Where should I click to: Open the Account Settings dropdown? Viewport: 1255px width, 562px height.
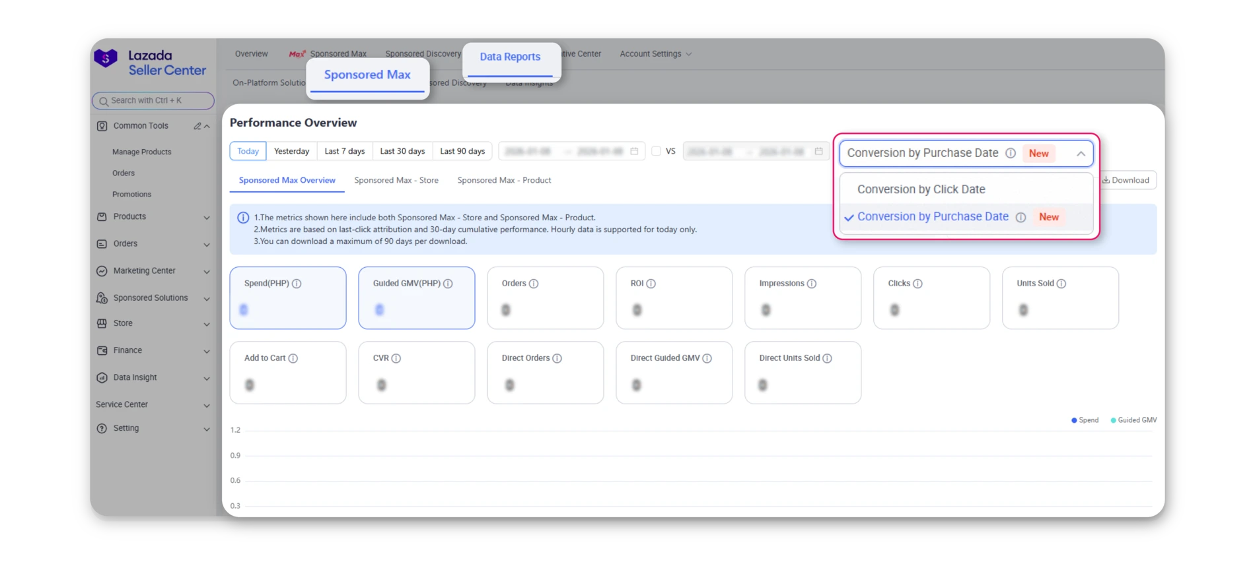click(x=655, y=54)
